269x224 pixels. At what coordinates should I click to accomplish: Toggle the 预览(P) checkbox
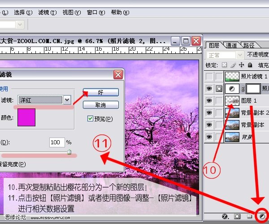pos(90,118)
